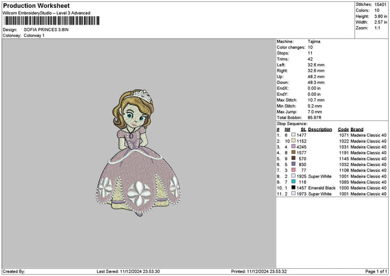Click 'Super White' description in stop row 8
Image resolution: width=390 pixels, height=276 pixels.
[320, 176]
